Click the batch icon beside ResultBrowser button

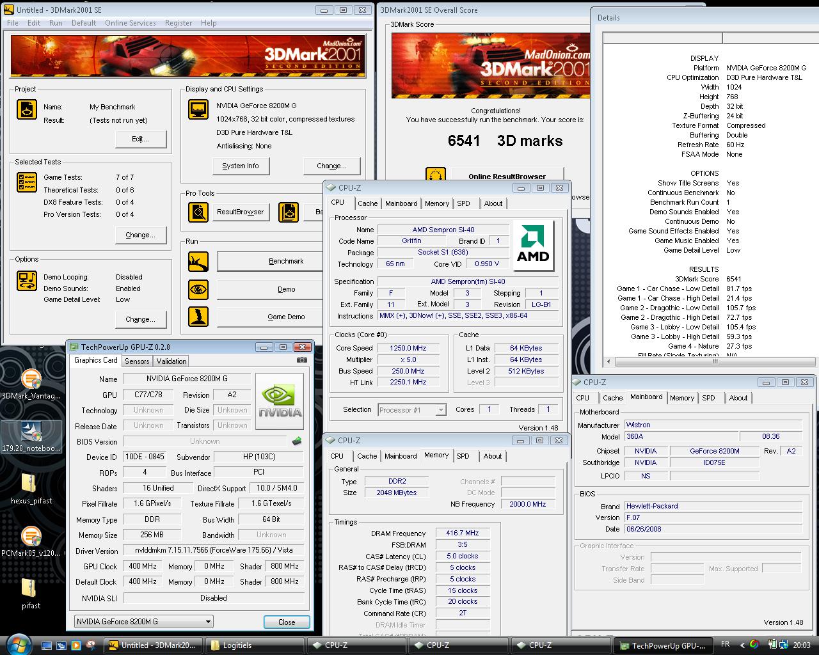(x=289, y=212)
